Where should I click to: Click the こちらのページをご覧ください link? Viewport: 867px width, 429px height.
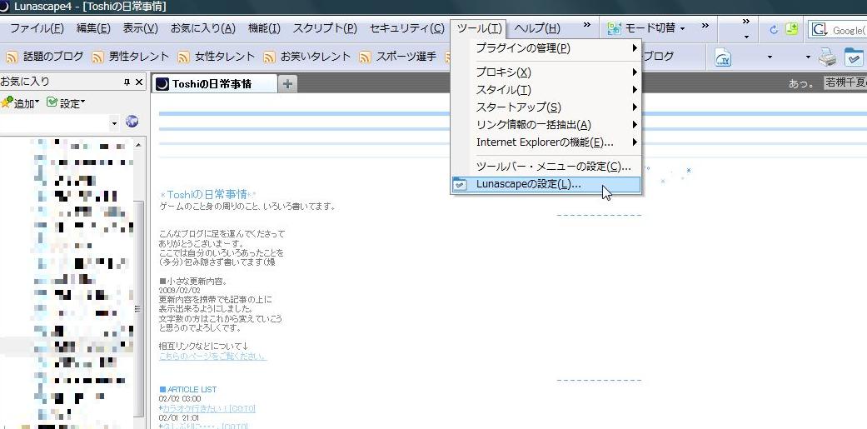coord(212,357)
